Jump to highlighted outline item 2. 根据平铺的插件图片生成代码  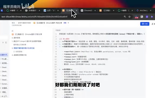[x=23, y=48]
